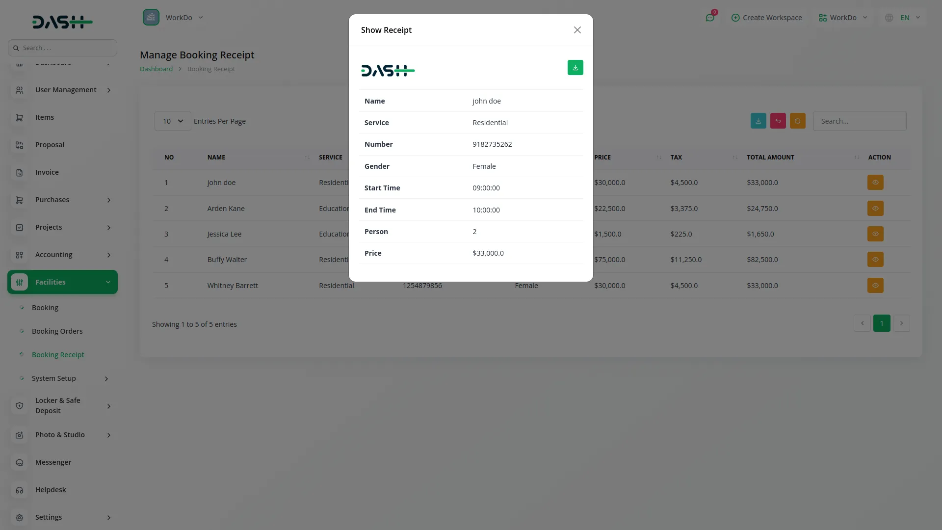
Task: Click the teal export icon above the table
Action: [758, 121]
